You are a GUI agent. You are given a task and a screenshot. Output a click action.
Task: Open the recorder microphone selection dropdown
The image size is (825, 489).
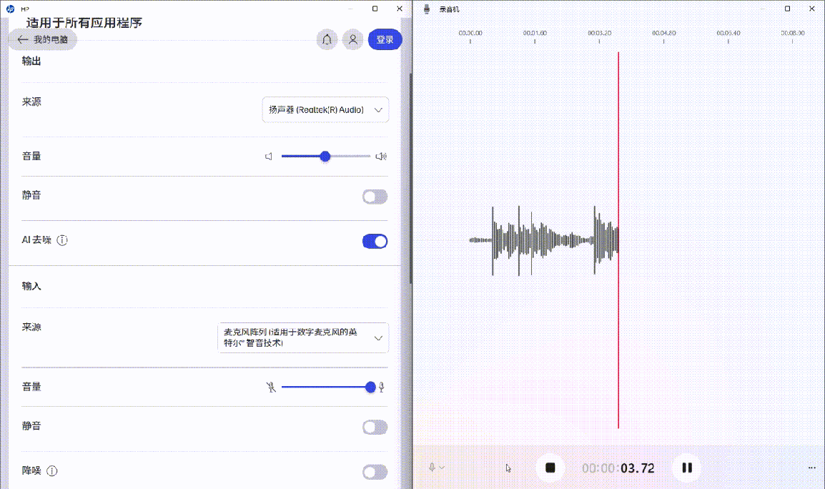pyautogui.click(x=435, y=468)
